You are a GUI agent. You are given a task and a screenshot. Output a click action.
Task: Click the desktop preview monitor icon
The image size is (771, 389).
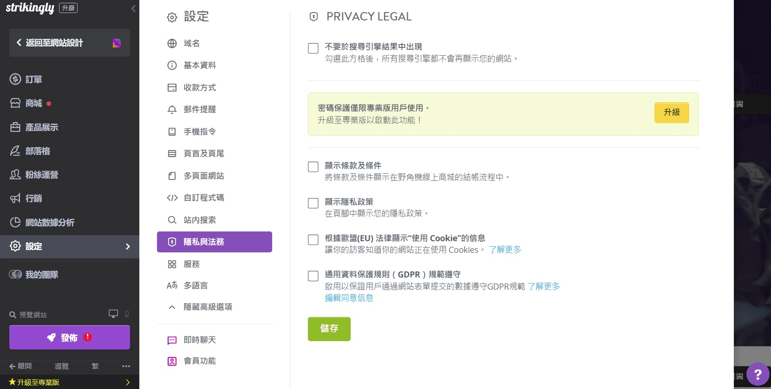pos(113,314)
